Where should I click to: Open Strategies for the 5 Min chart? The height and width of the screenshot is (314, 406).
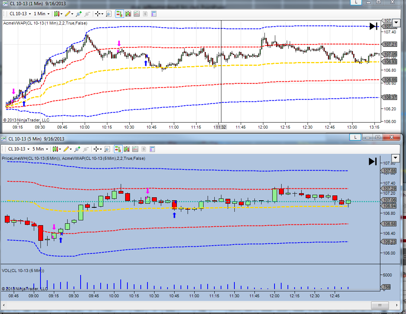[x=144, y=149]
